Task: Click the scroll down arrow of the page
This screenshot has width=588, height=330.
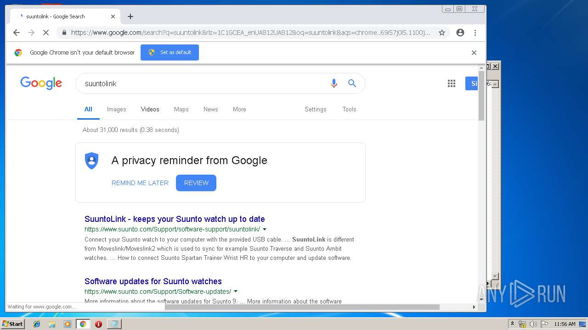Action: pos(481,299)
